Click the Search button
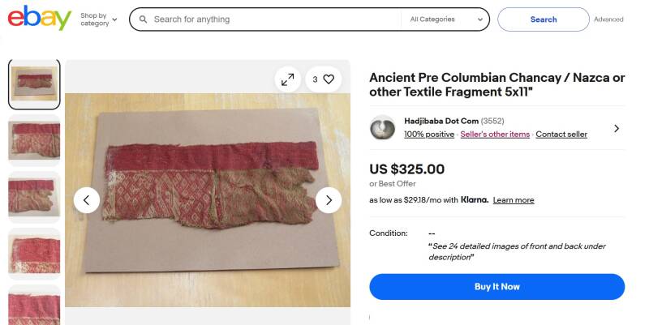Image resolution: width=649 pixels, height=325 pixels. click(543, 19)
